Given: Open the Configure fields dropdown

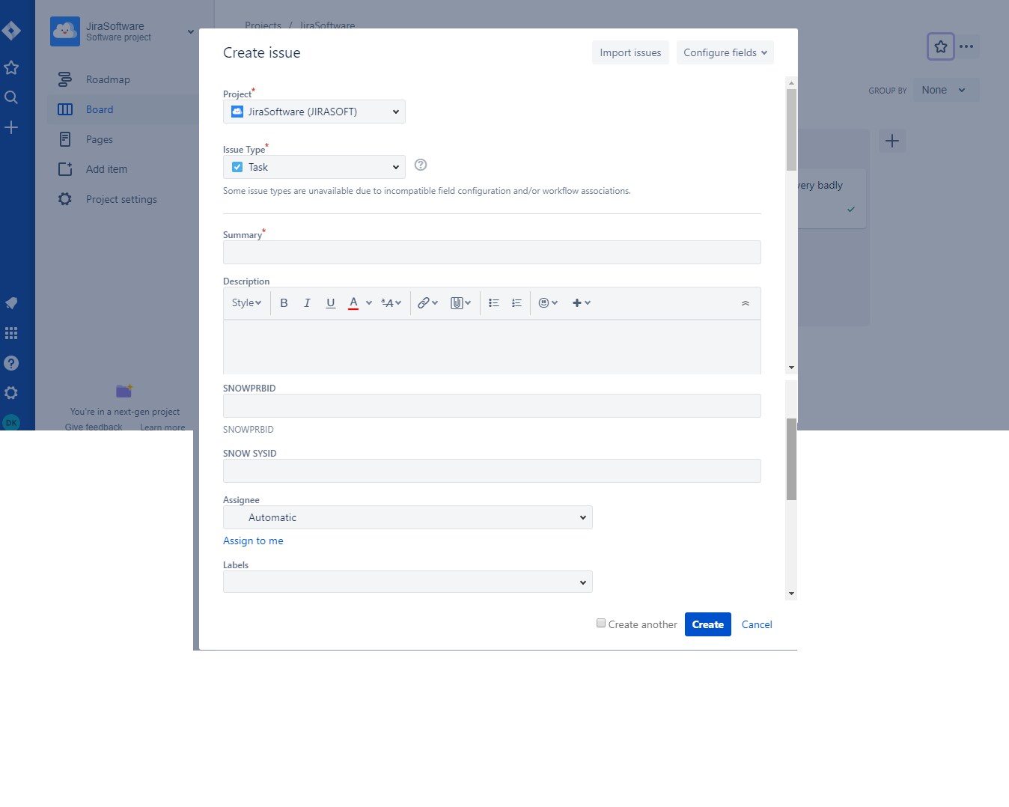Looking at the screenshot, I should click(725, 52).
